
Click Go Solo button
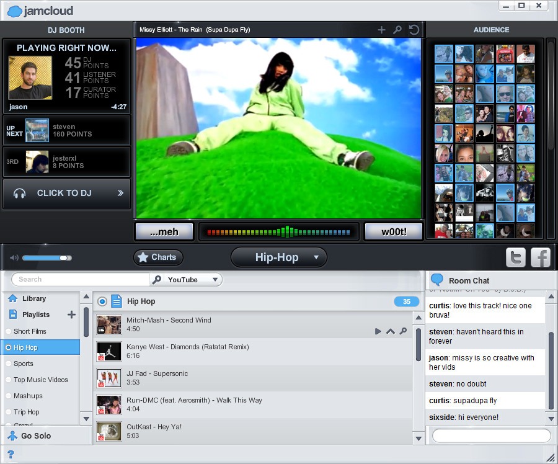[46, 435]
